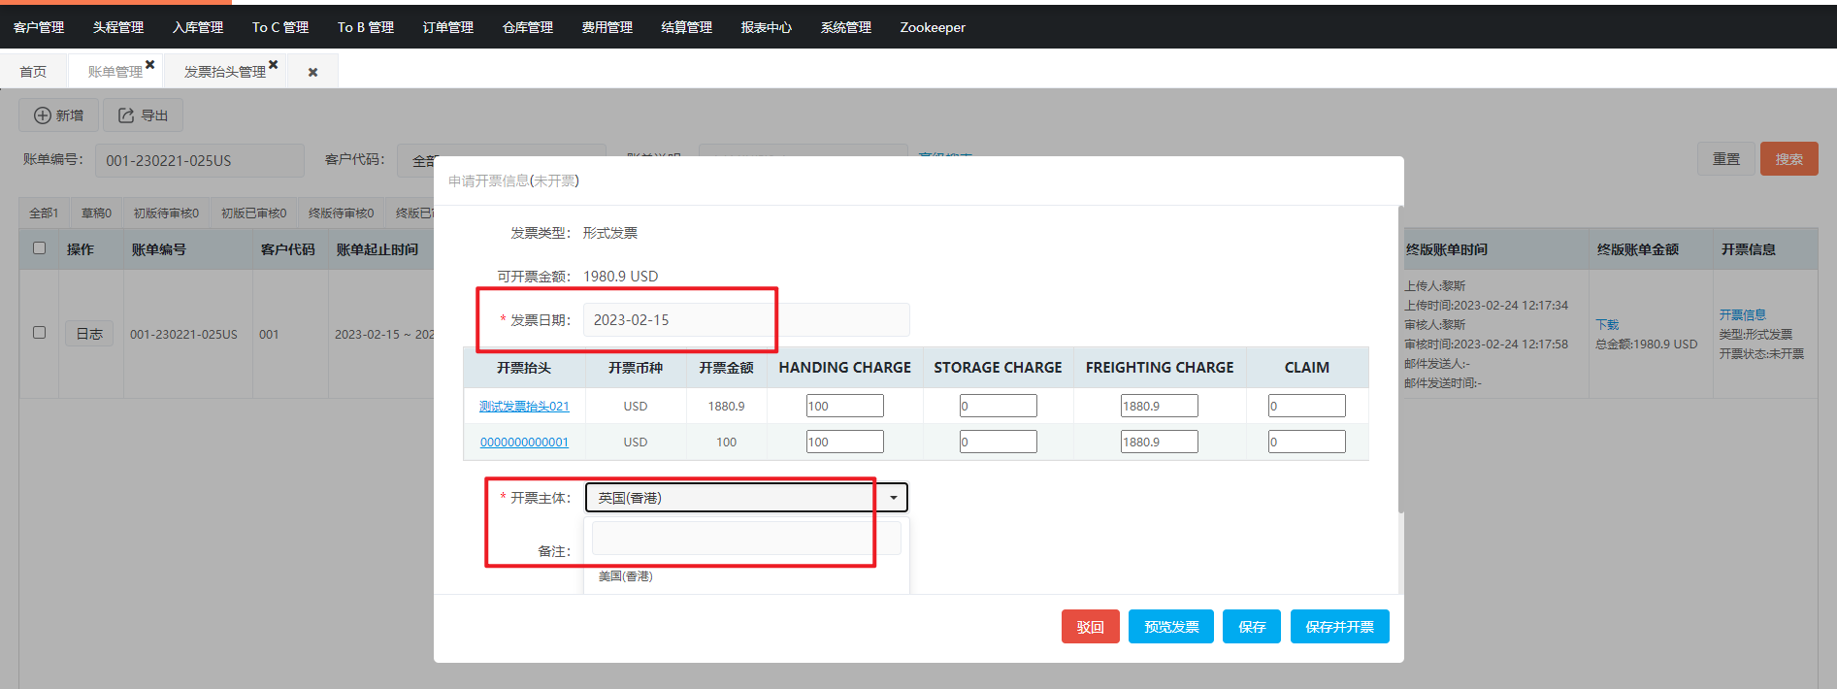This screenshot has width=1837, height=689.
Task: Click the 保存并开票 button
Action: coord(1339,627)
